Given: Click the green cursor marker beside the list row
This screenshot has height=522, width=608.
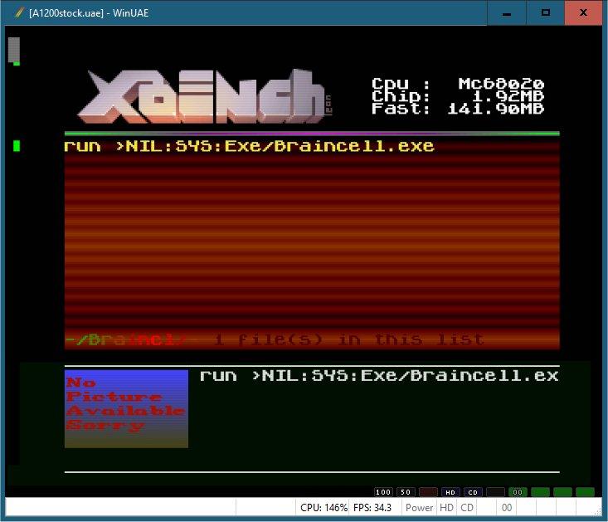Looking at the screenshot, I should (x=17, y=146).
